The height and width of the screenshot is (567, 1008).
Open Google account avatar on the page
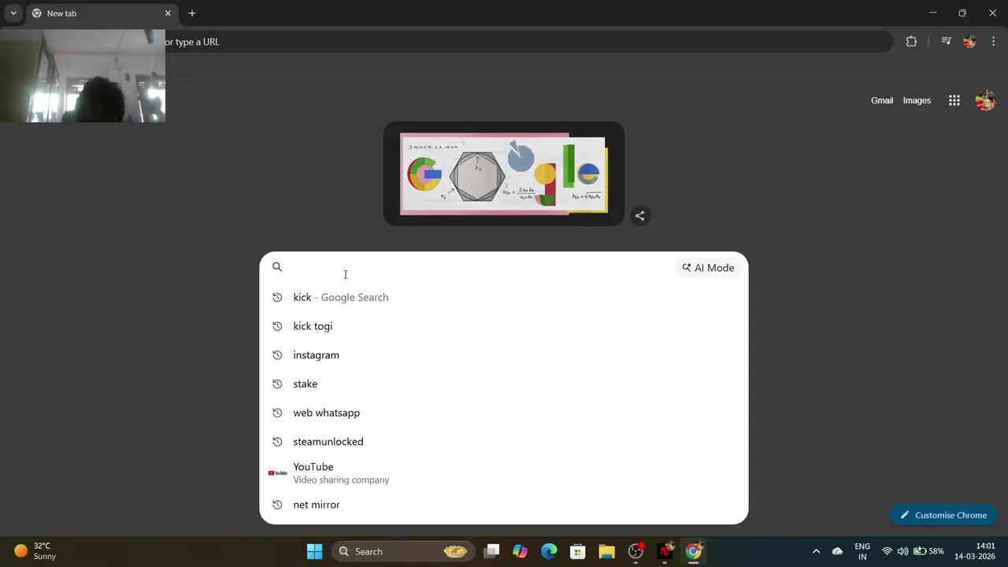(985, 101)
